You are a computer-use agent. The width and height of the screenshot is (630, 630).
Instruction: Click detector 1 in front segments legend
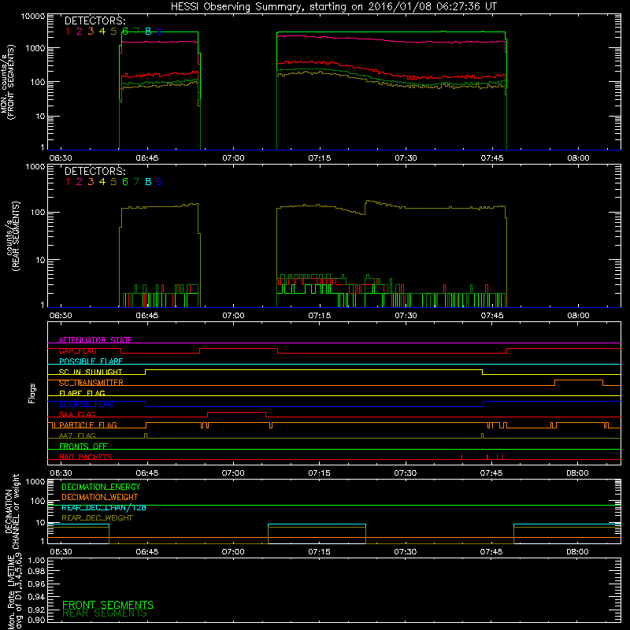pos(68,31)
